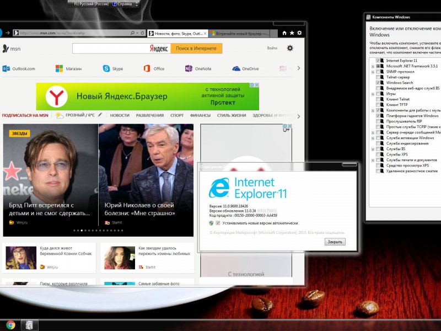Open Спорт section menu
The height and width of the screenshot is (331, 441).
click(x=177, y=115)
